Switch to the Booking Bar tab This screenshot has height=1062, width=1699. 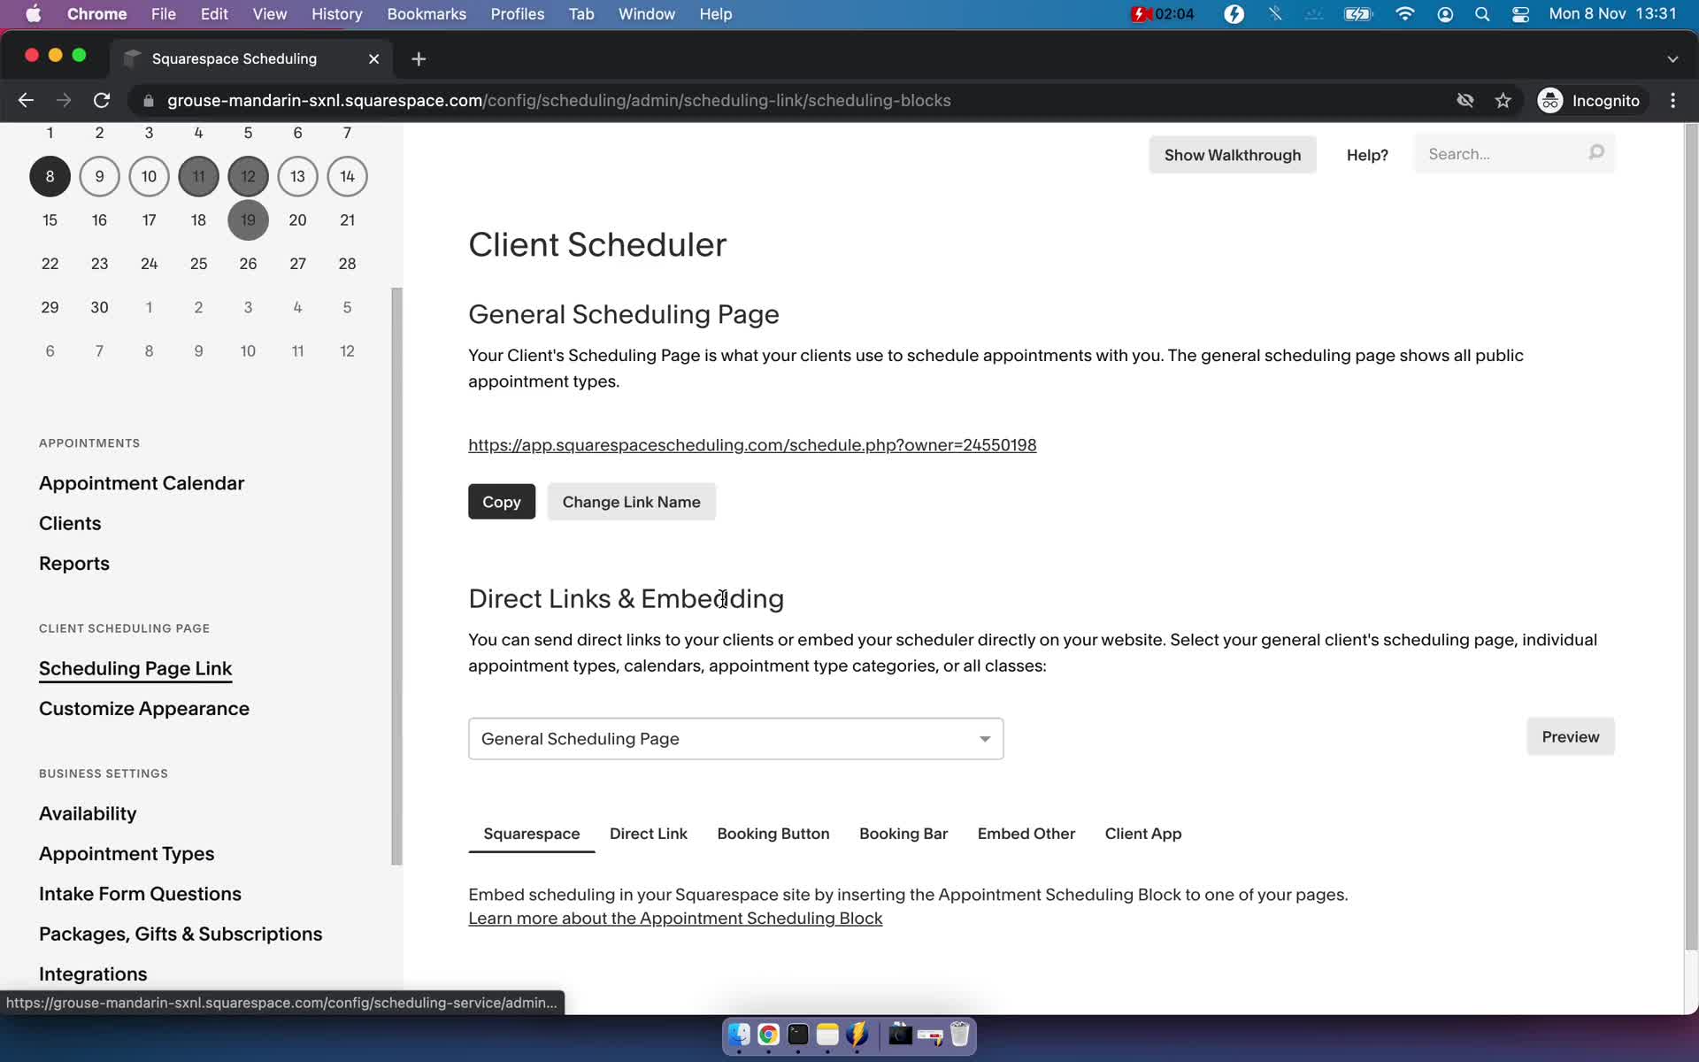click(903, 834)
